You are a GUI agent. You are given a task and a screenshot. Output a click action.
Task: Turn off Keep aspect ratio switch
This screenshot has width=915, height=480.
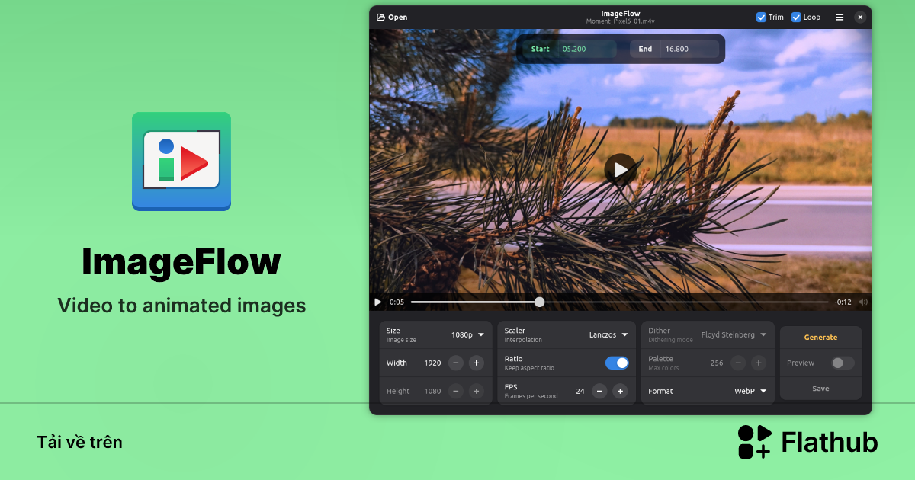[617, 363]
